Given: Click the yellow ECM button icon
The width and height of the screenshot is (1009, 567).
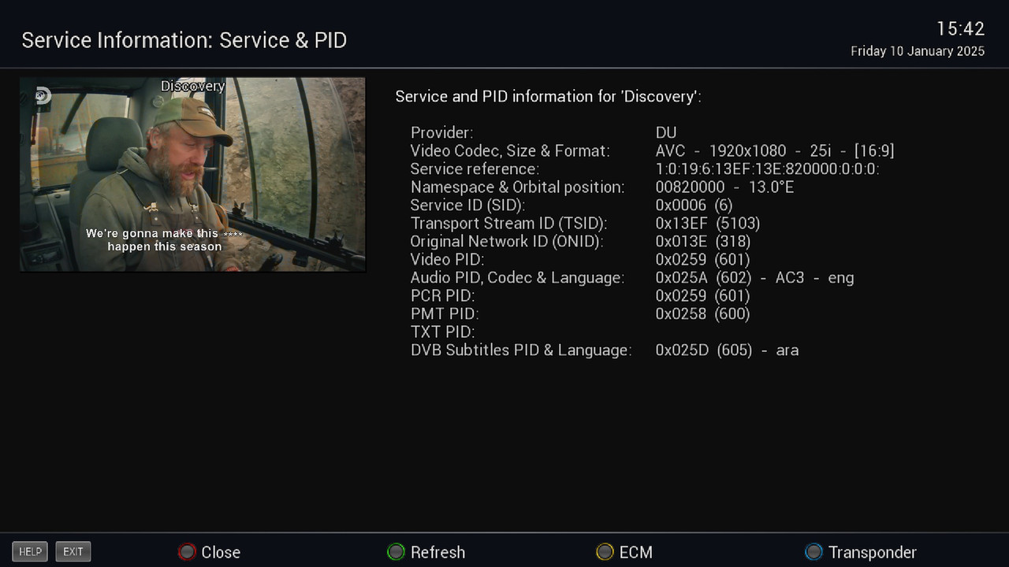Looking at the screenshot, I should pos(605,552).
